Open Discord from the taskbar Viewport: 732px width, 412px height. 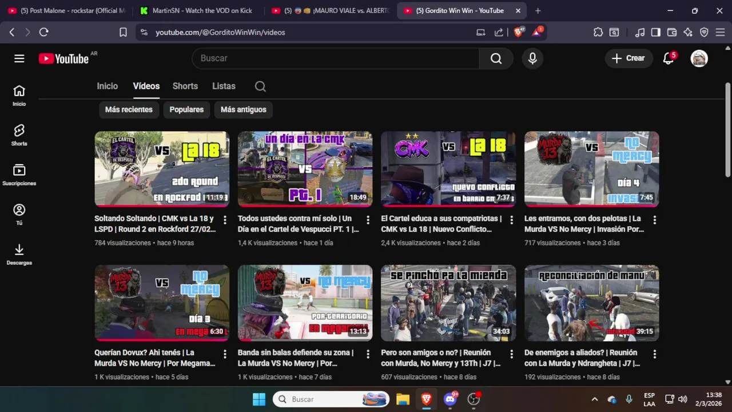point(450,399)
